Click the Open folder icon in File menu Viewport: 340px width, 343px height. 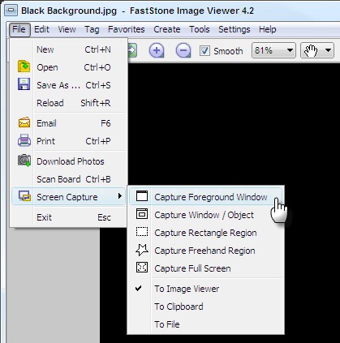point(24,66)
